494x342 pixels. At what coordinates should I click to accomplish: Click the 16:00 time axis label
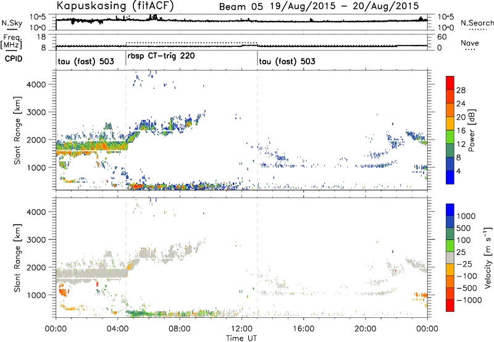click(303, 329)
